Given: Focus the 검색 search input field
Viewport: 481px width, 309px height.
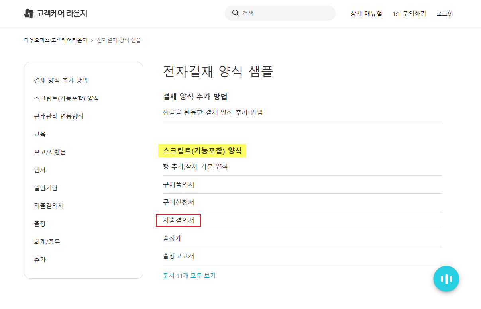Looking at the screenshot, I should [287, 13].
